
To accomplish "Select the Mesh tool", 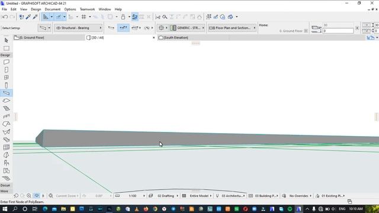I will [x=7, y=179].
